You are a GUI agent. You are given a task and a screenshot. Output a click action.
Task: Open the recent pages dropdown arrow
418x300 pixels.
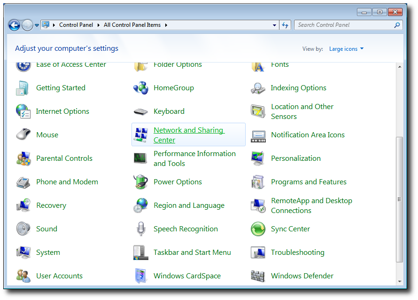tap(37, 25)
